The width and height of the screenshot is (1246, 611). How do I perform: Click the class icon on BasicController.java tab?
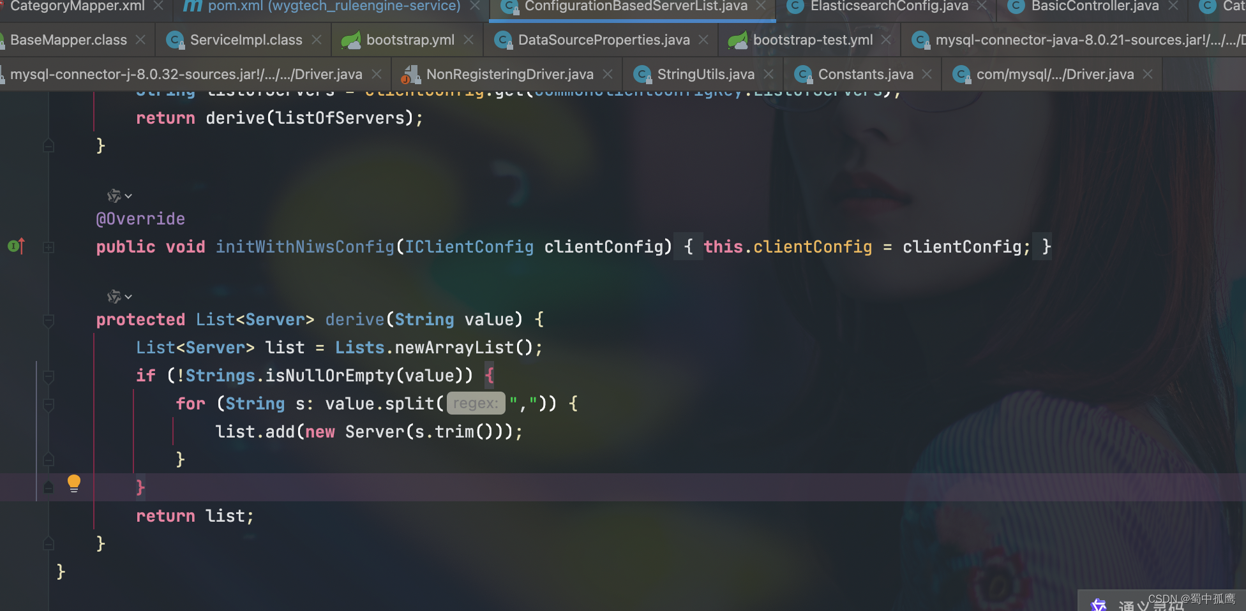1015,7
